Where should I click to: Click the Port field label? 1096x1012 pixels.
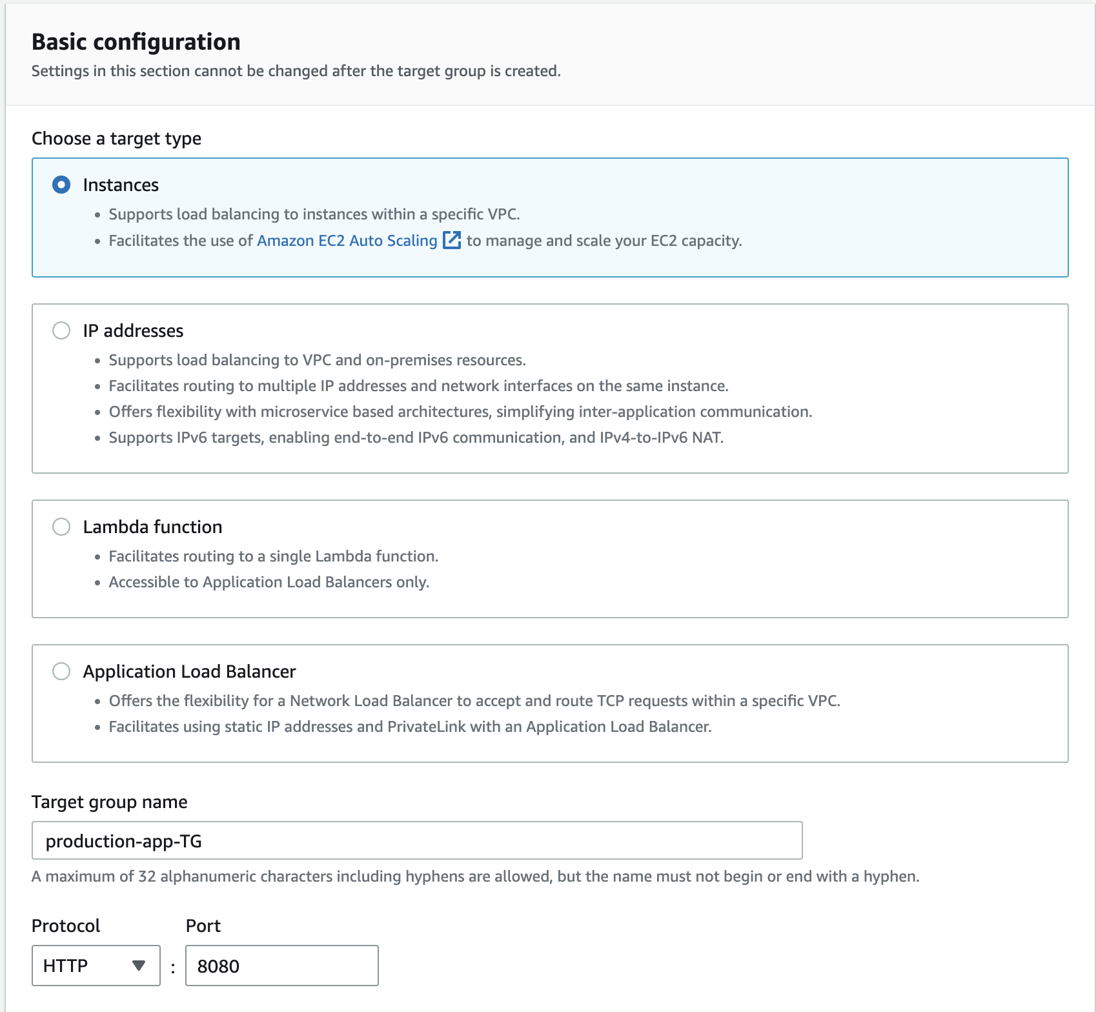point(203,926)
